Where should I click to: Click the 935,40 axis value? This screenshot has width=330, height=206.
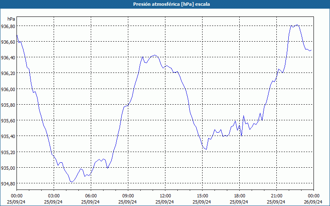pos(8,137)
